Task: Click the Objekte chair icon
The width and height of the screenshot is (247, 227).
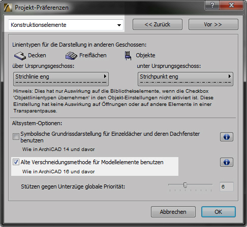Action: pyautogui.click(x=128, y=56)
